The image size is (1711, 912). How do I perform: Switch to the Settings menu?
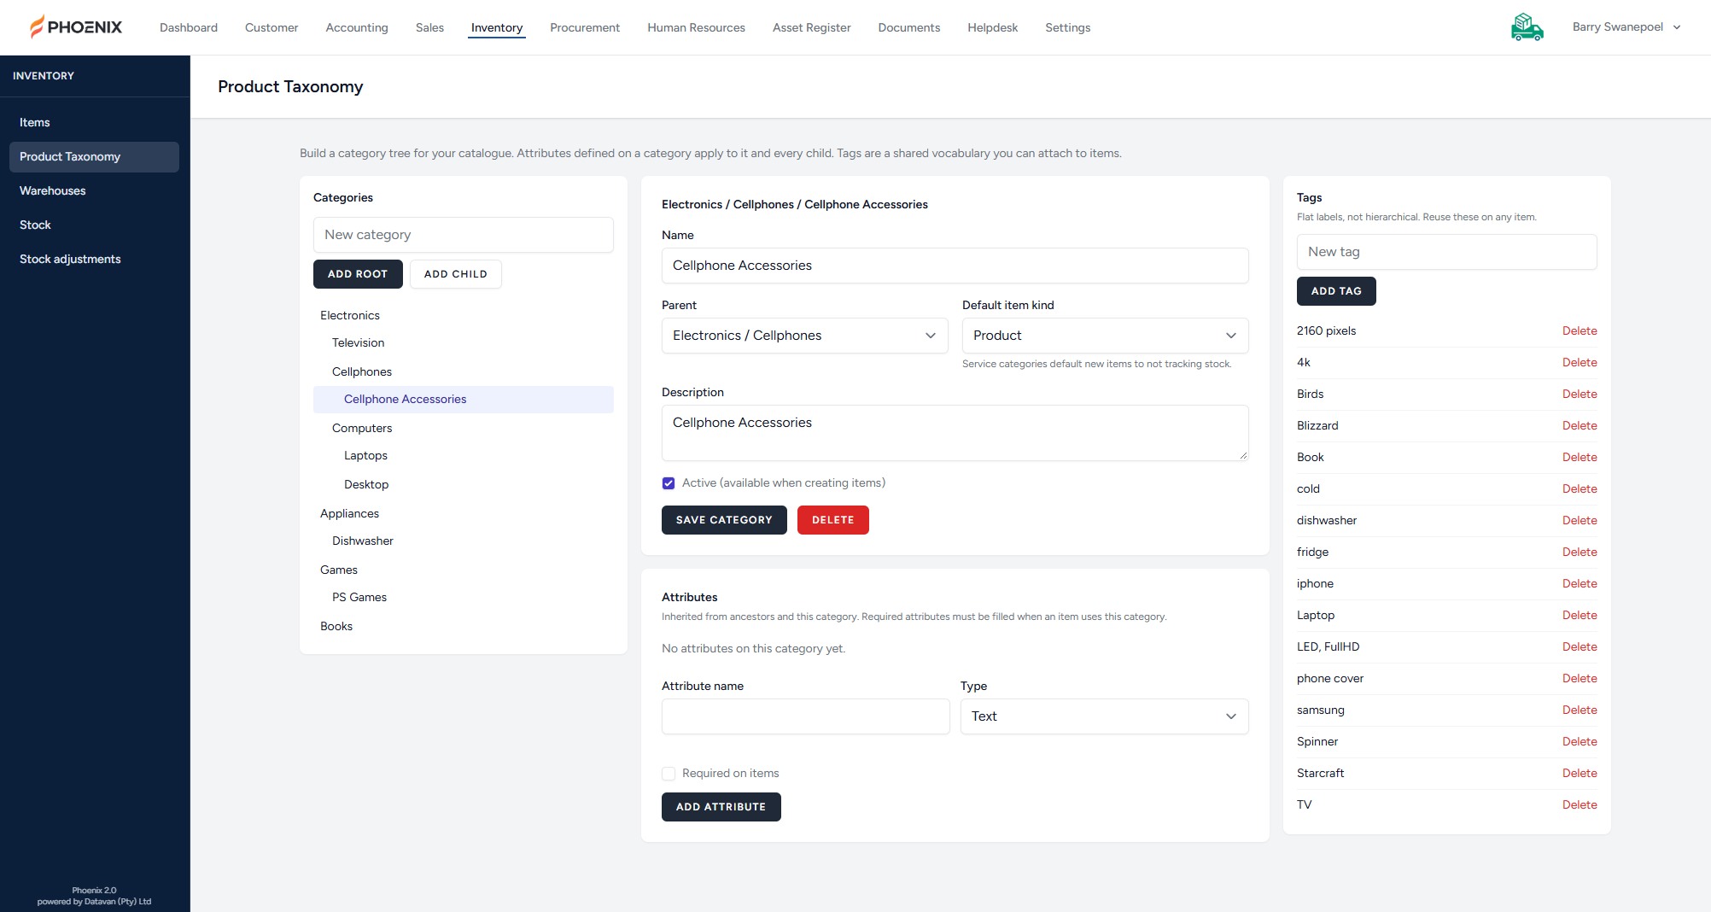1067,27
